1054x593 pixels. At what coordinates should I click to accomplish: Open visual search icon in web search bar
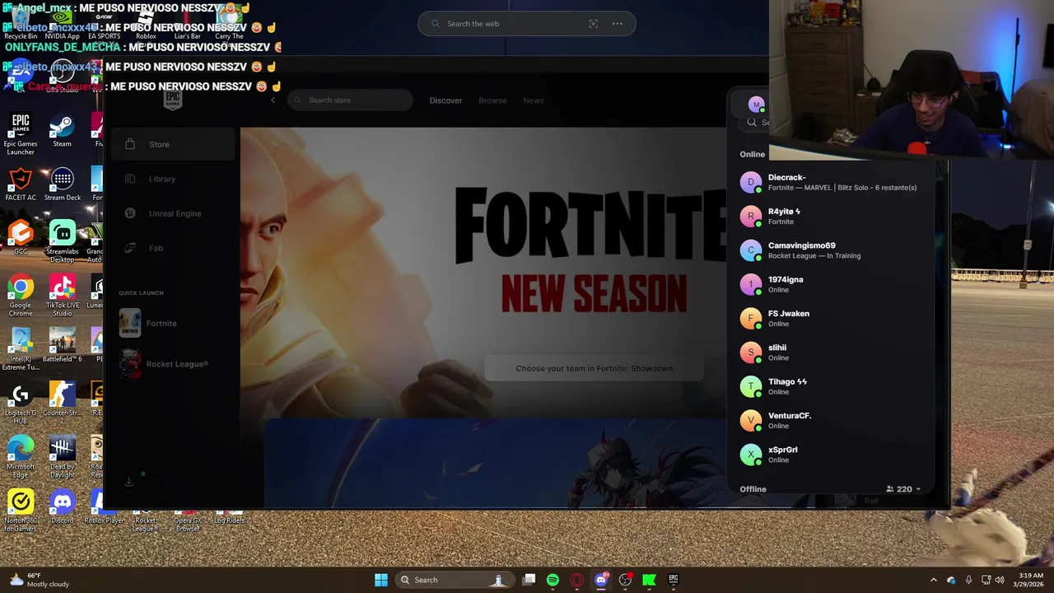tap(593, 24)
